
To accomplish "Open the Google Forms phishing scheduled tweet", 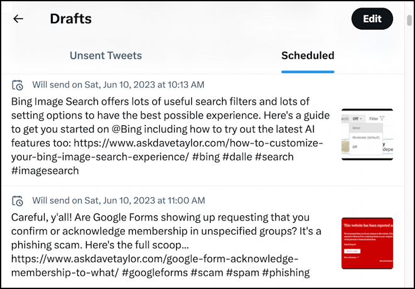I will [x=202, y=237].
